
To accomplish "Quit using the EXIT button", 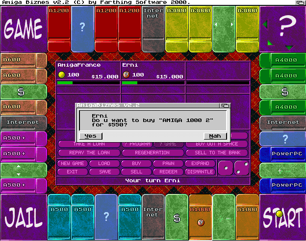I will pos(73,172).
